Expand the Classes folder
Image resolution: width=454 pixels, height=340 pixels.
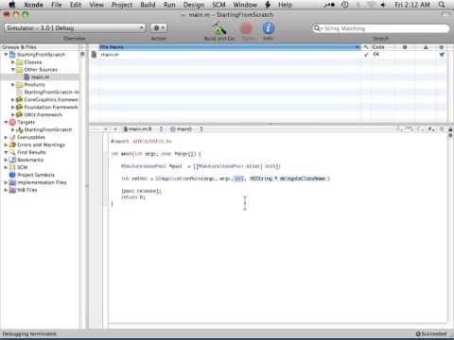pos(13,62)
